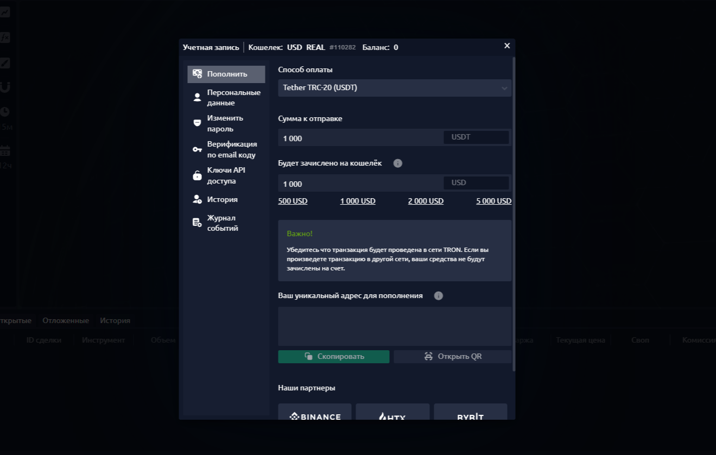Open the Binance partner tile
716x455 pixels.
tap(315, 412)
